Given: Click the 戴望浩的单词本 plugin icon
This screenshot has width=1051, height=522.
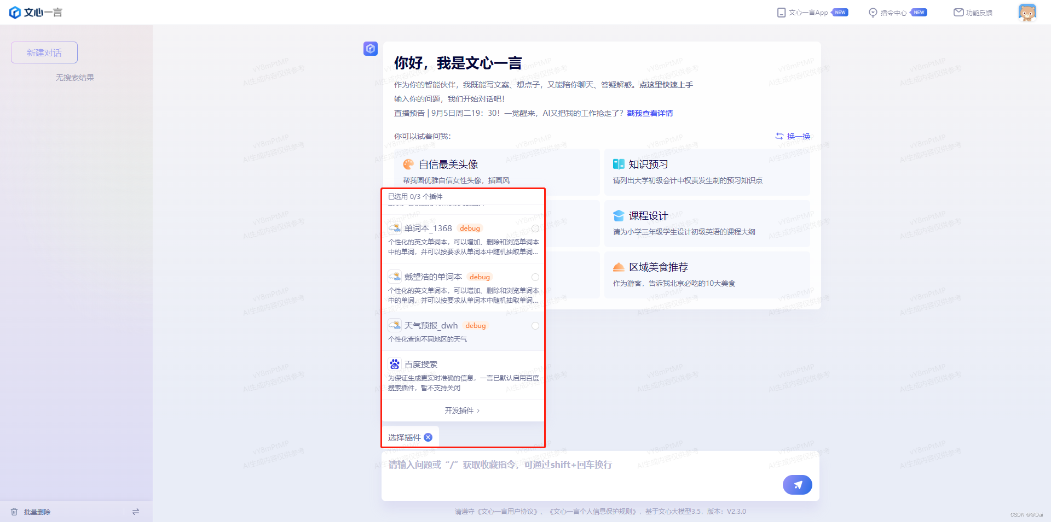Looking at the screenshot, I should coord(395,277).
